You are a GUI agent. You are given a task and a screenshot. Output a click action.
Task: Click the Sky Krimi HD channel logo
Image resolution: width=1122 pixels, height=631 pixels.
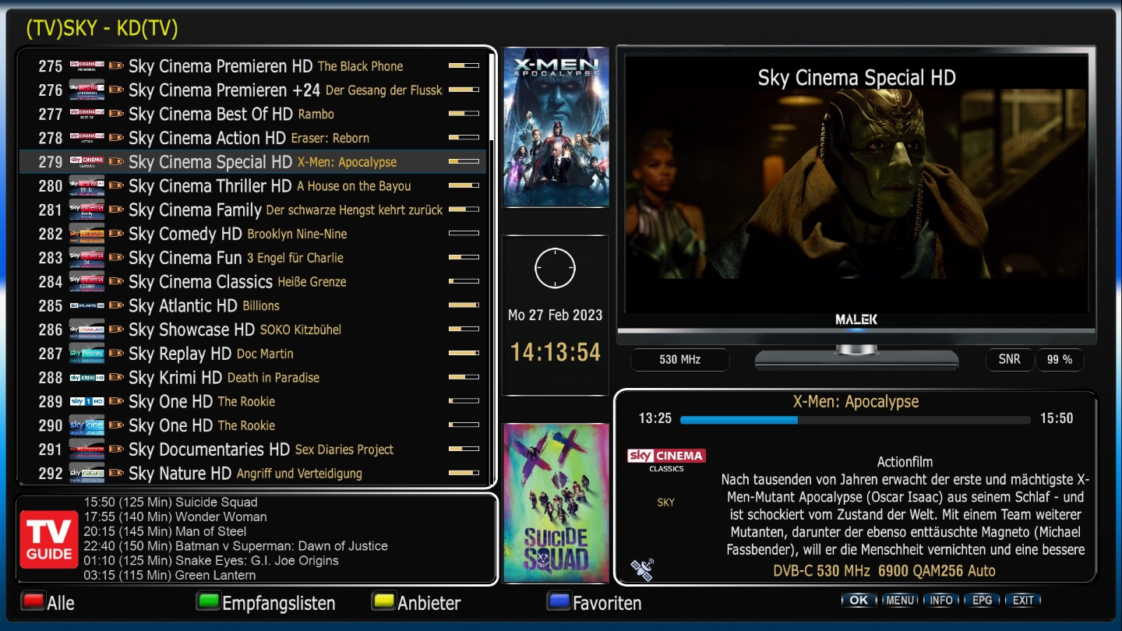tap(86, 378)
